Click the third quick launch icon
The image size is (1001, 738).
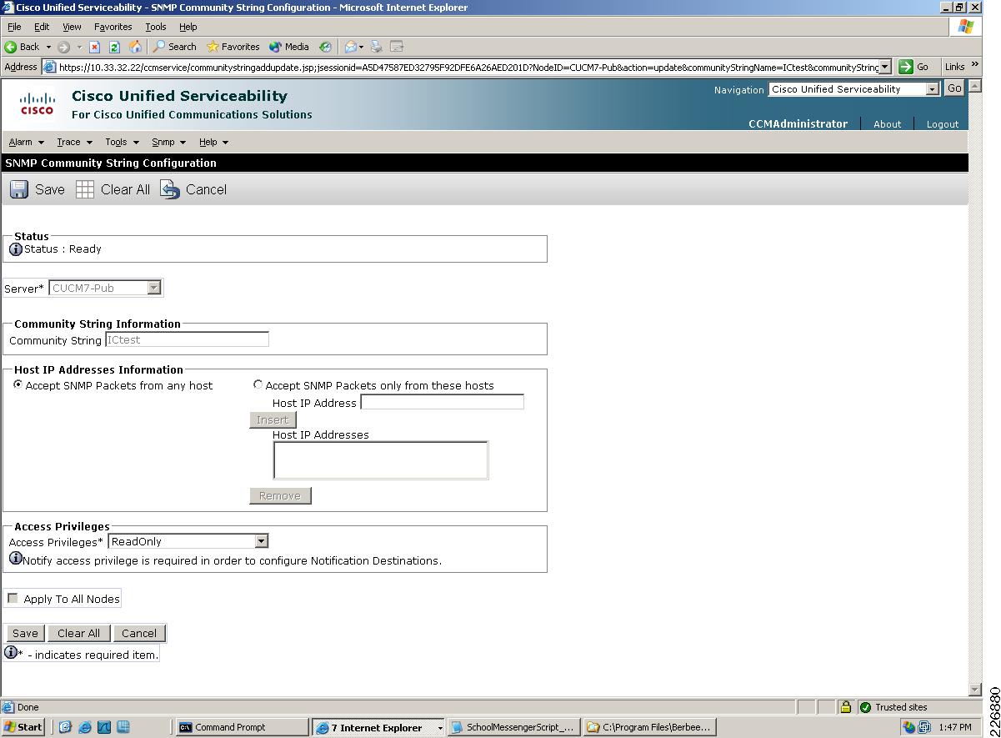(104, 727)
